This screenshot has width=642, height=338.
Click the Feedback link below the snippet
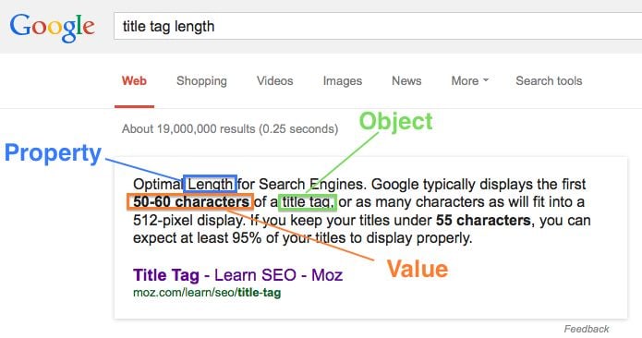[587, 329]
